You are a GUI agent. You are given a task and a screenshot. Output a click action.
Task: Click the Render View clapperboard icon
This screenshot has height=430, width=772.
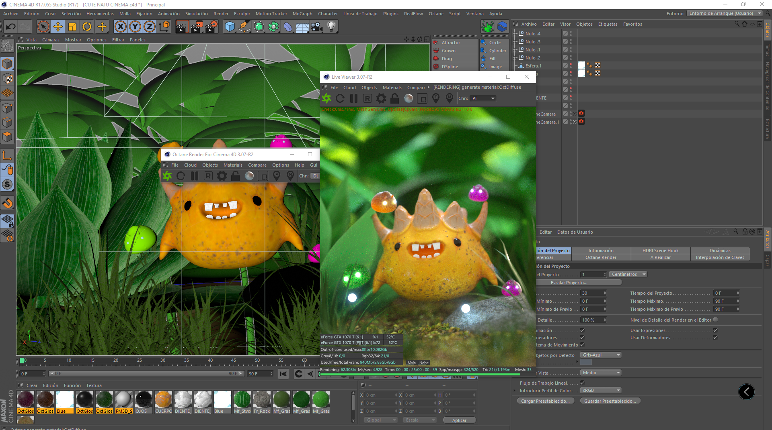tap(182, 27)
